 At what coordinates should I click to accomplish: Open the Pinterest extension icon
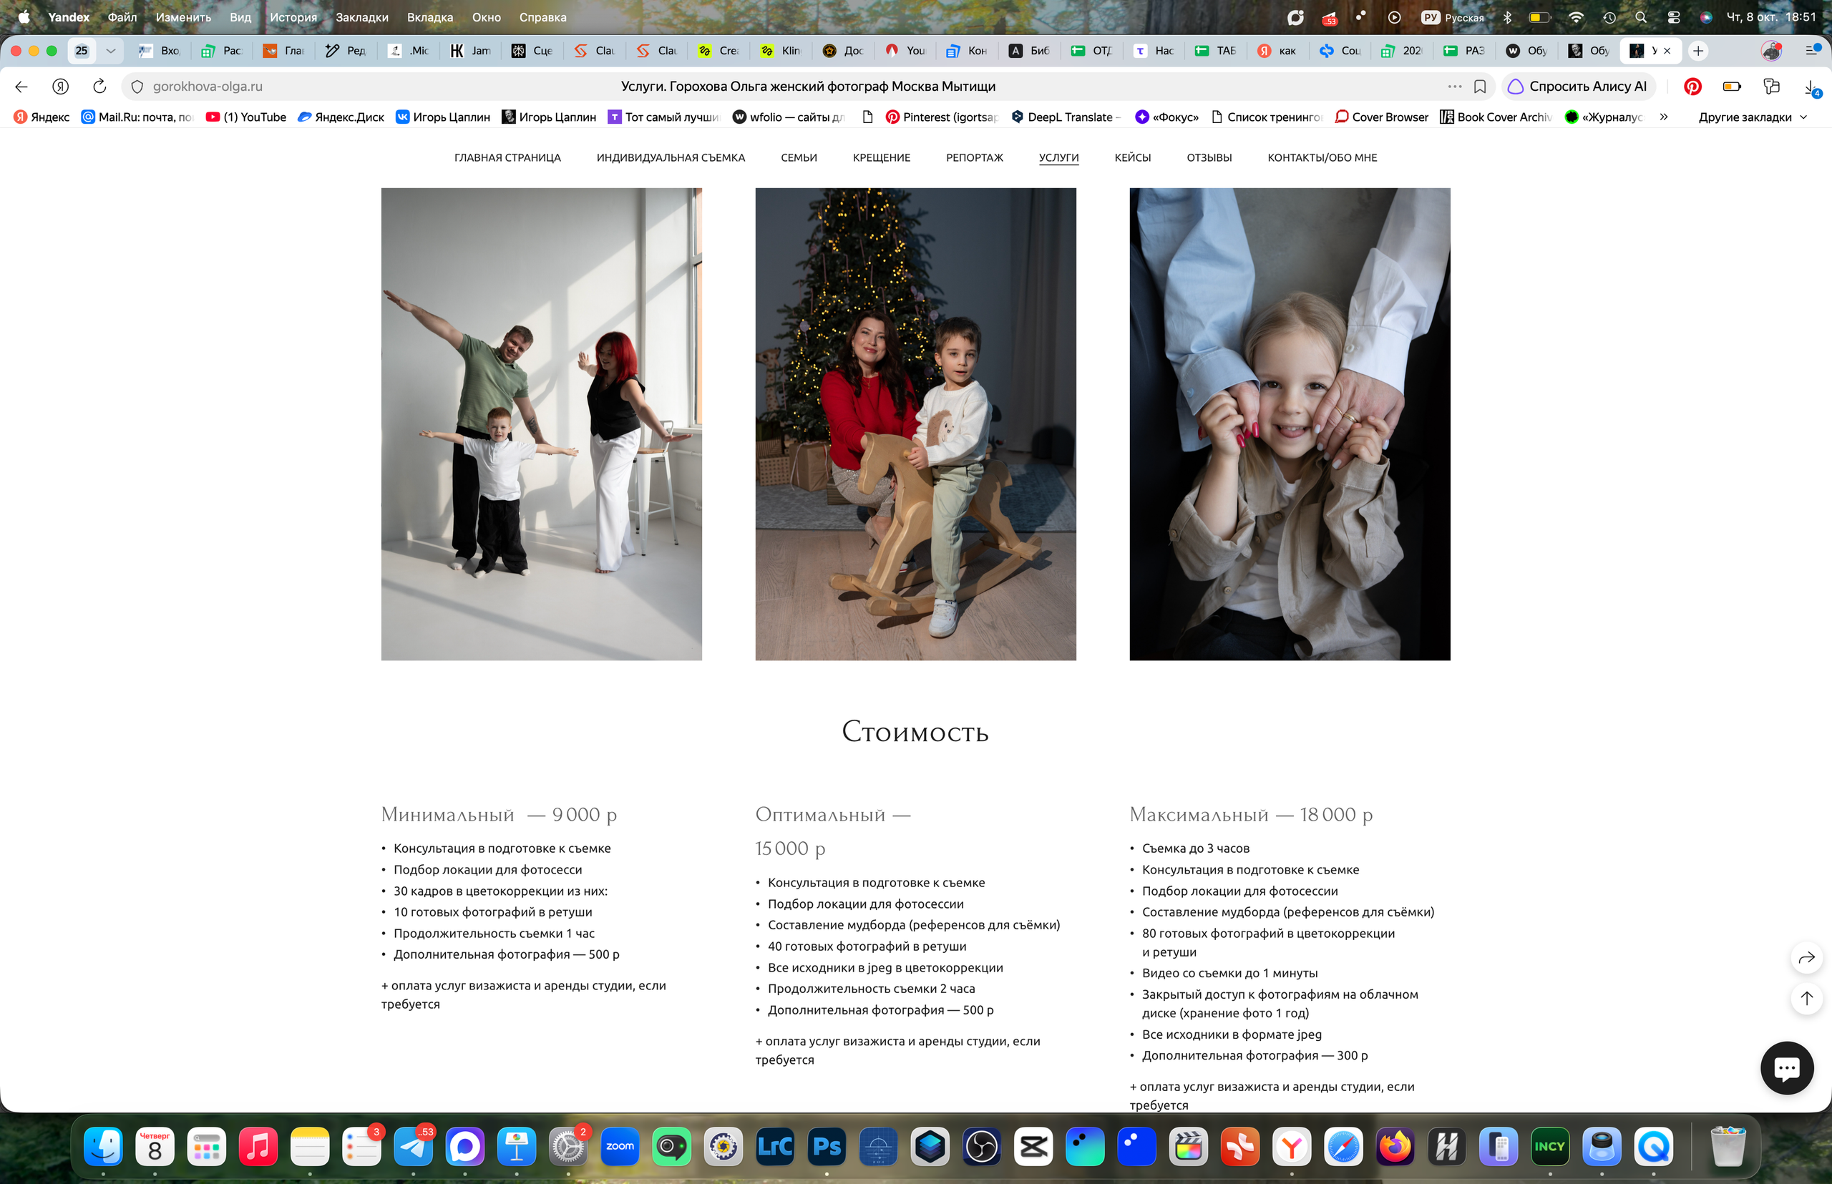1692,87
